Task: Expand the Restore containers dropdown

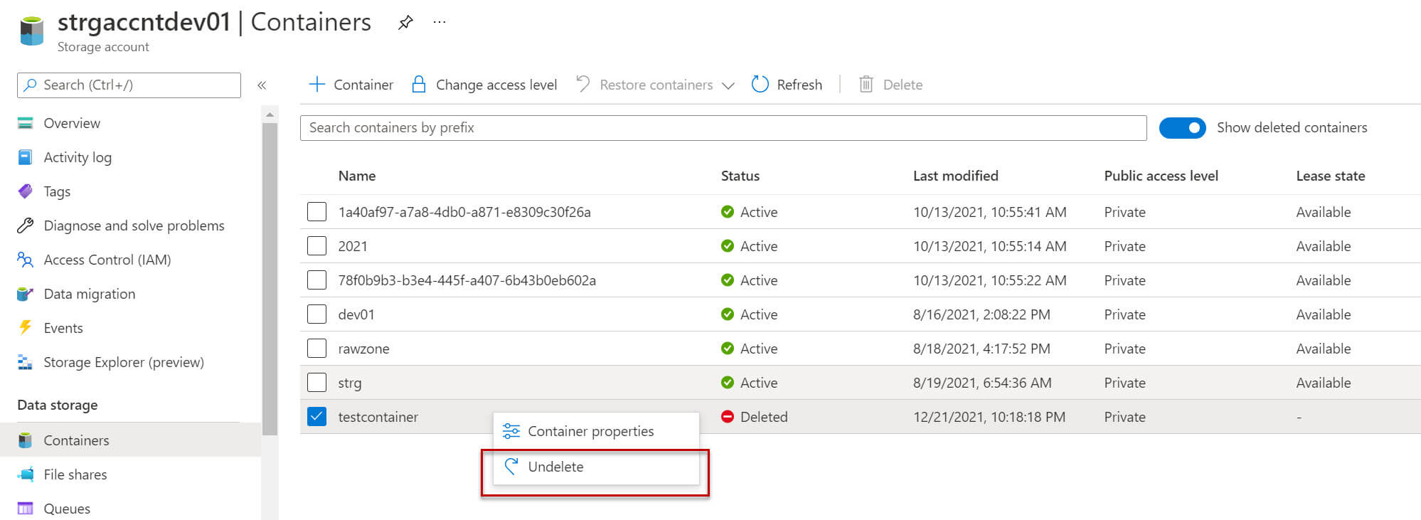Action: (728, 85)
